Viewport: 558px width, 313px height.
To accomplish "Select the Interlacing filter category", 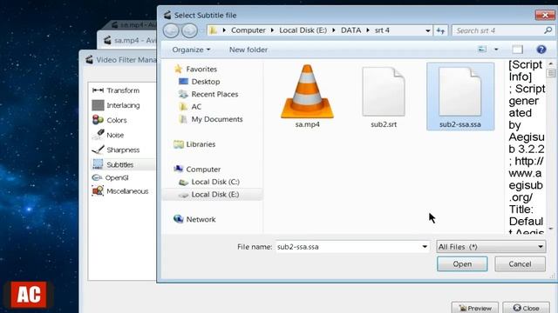I will 116,105.
